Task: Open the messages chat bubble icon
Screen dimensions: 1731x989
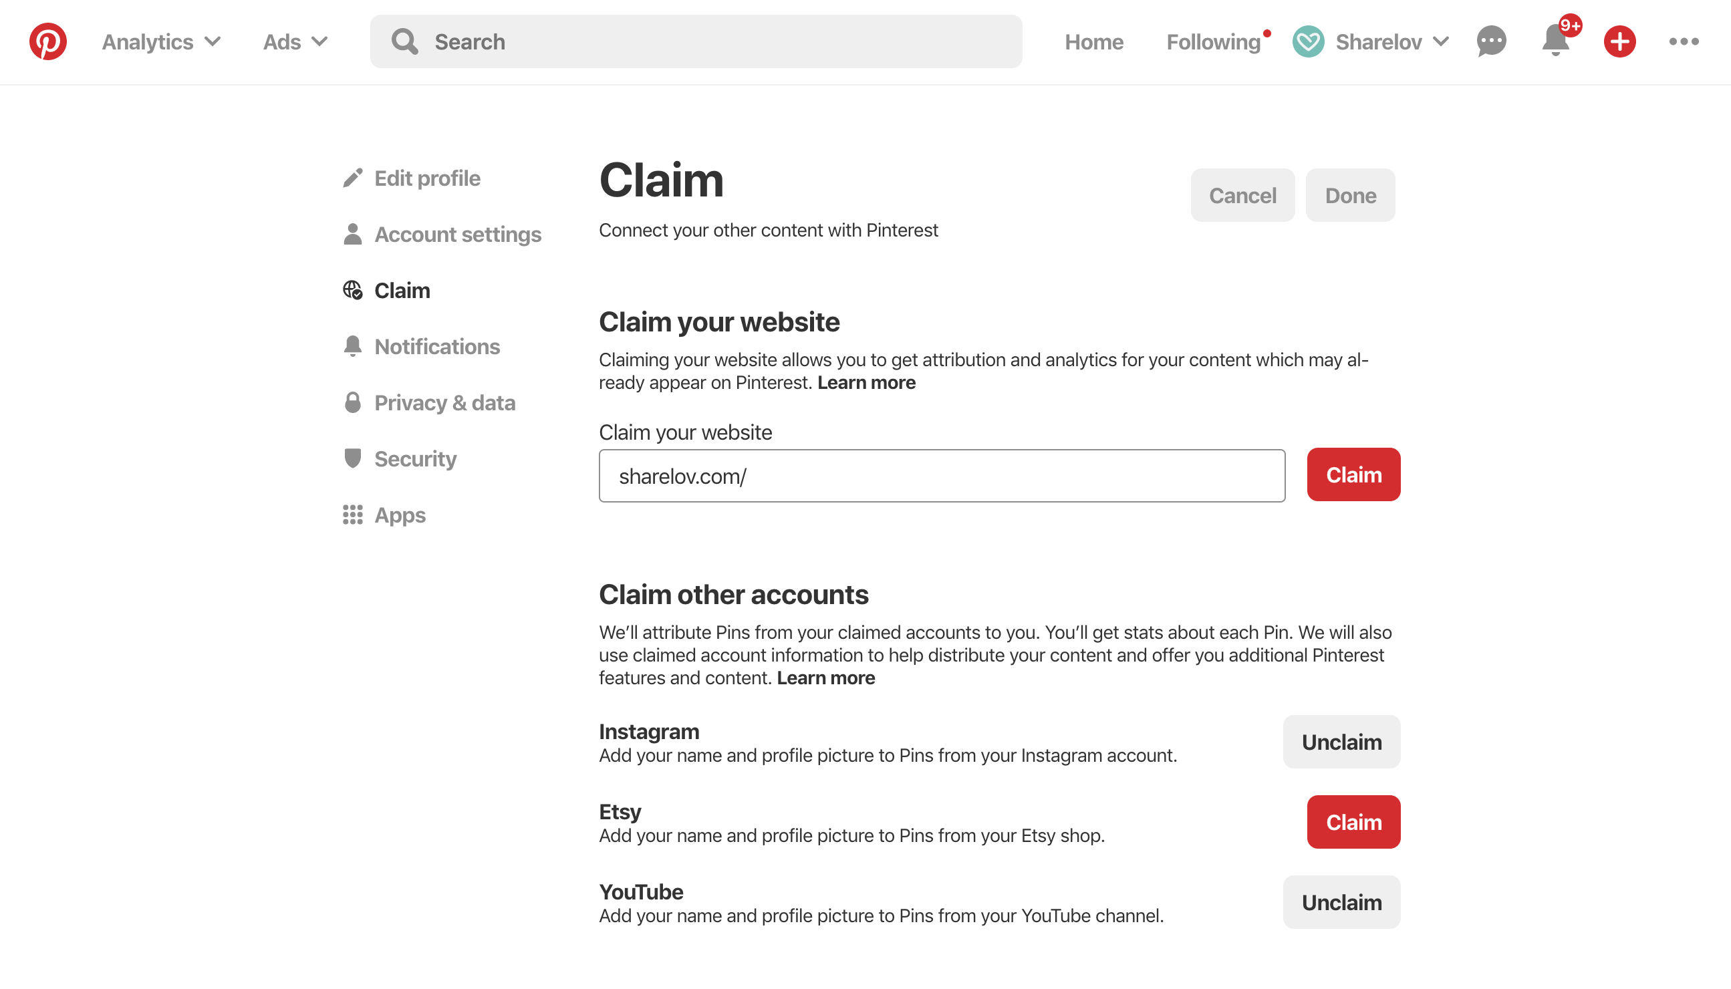Action: (x=1491, y=41)
